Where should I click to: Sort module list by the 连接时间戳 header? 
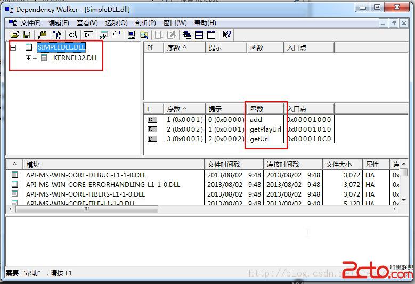293,164
